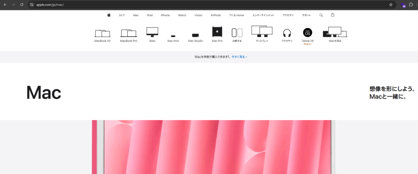The width and height of the screenshot is (418, 174).
Task: Open the iPhone menu item
Action: [x=165, y=15]
